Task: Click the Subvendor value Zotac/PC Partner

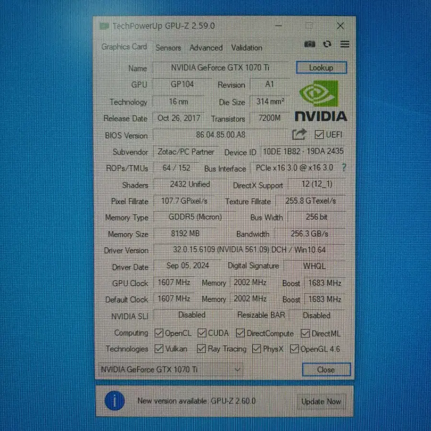Action: pyautogui.click(x=186, y=151)
